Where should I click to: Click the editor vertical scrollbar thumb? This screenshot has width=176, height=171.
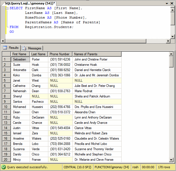172,19
